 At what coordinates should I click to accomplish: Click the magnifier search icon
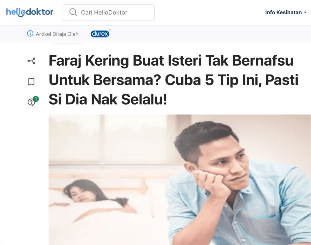pyautogui.click(x=73, y=12)
